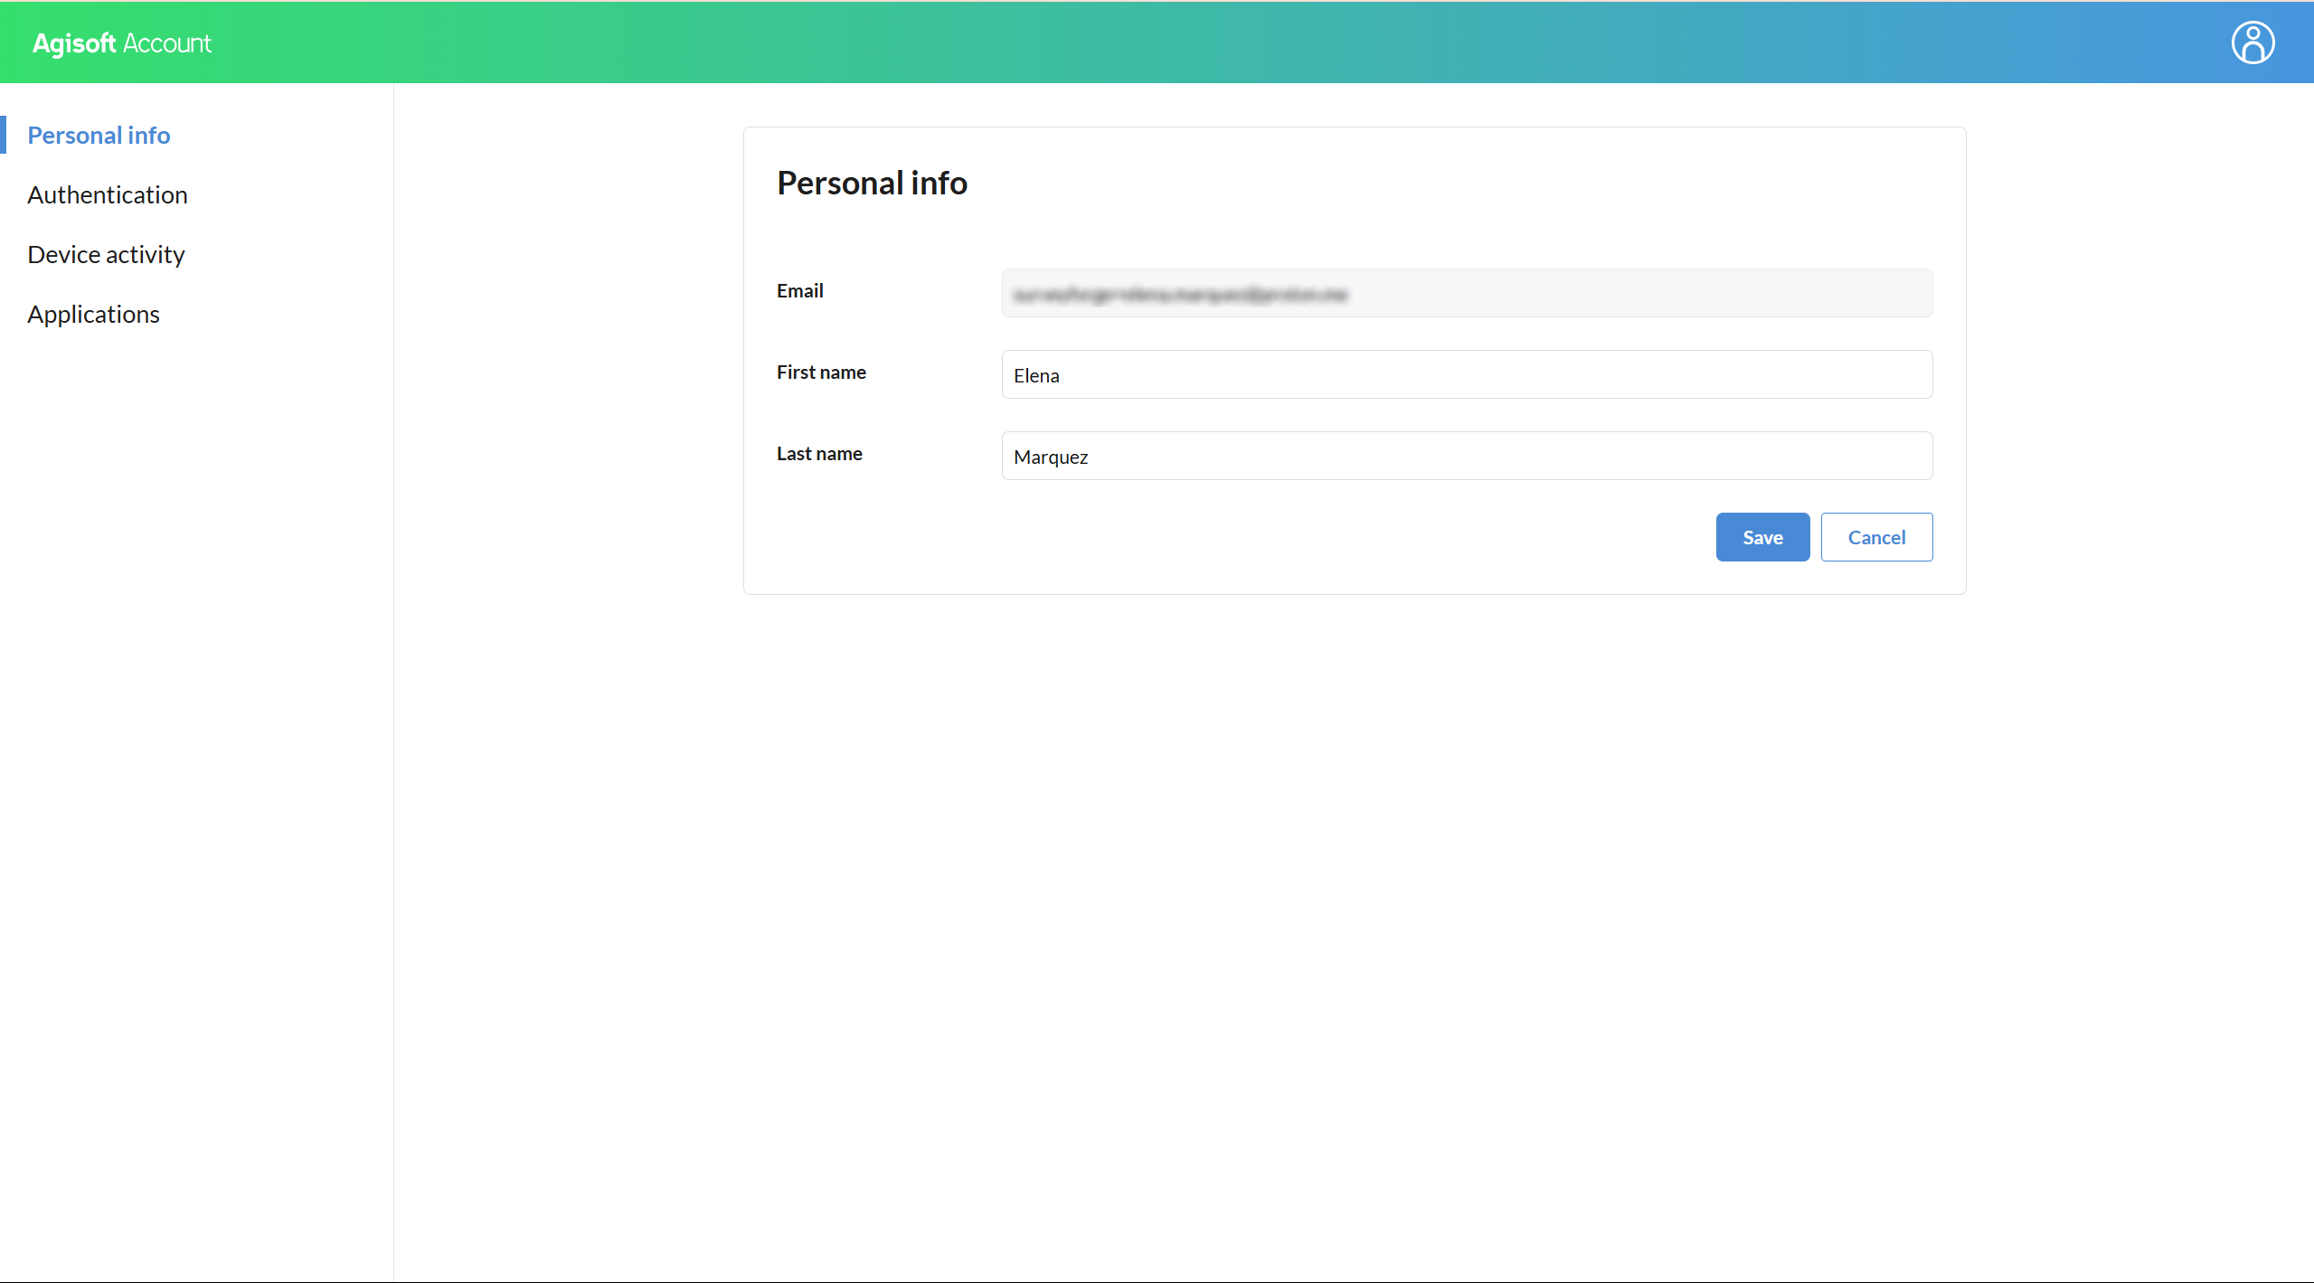Click the Agisoft Account logo
The height and width of the screenshot is (1283, 2314).
pyautogui.click(x=121, y=43)
